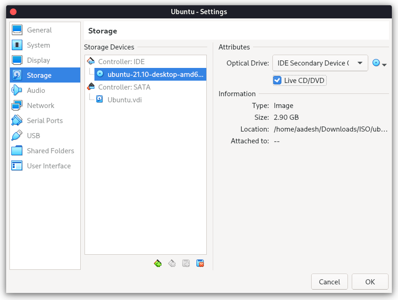
Task: Select Controller: SATA in device tree
Action: click(x=124, y=87)
